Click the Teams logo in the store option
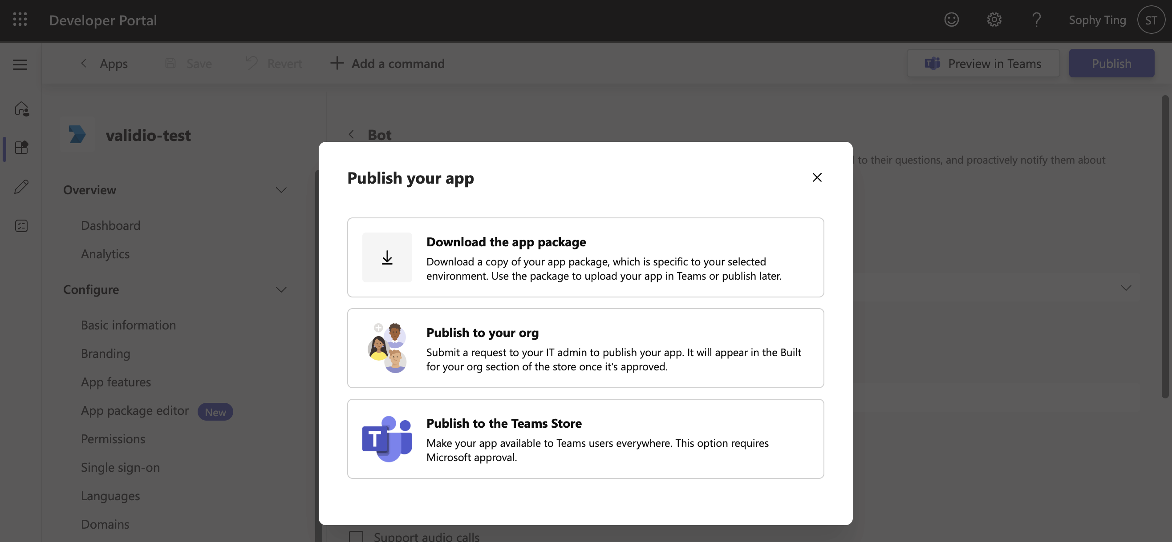Screen dimensions: 1172x542 click(387, 438)
